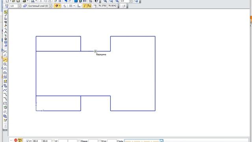
Task: Click the Угол angle input field
Action: click(x=112, y=141)
